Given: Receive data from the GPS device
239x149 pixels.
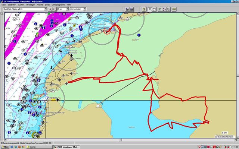Looking at the screenshot, I should pos(131,9).
